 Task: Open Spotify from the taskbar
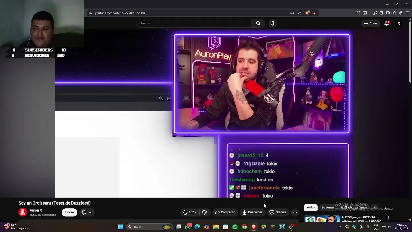coord(235,227)
